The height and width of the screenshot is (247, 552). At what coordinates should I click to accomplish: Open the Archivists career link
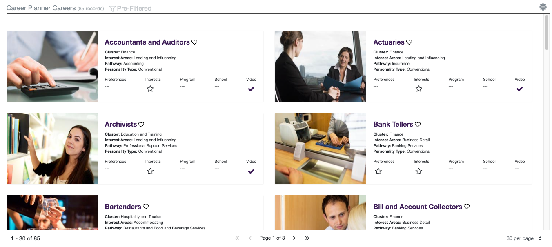click(121, 125)
